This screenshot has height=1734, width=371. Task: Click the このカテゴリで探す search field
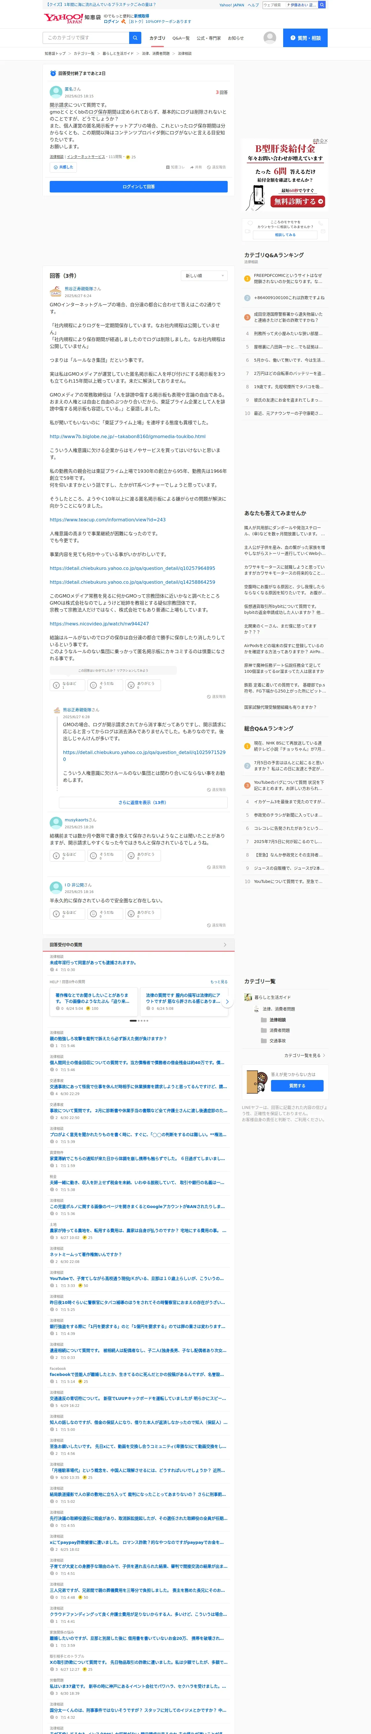pyautogui.click(x=86, y=38)
